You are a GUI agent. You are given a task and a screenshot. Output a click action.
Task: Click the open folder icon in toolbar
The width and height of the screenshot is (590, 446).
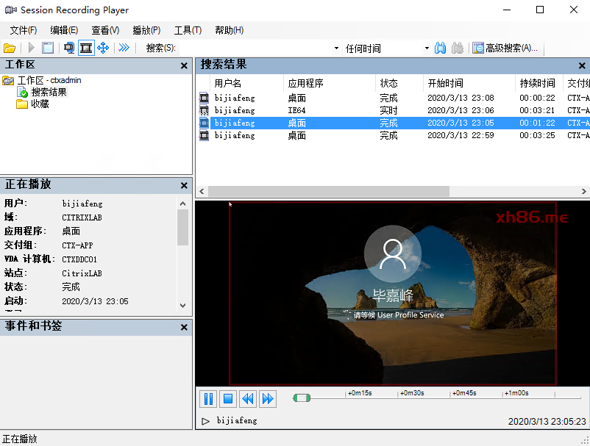(x=10, y=48)
